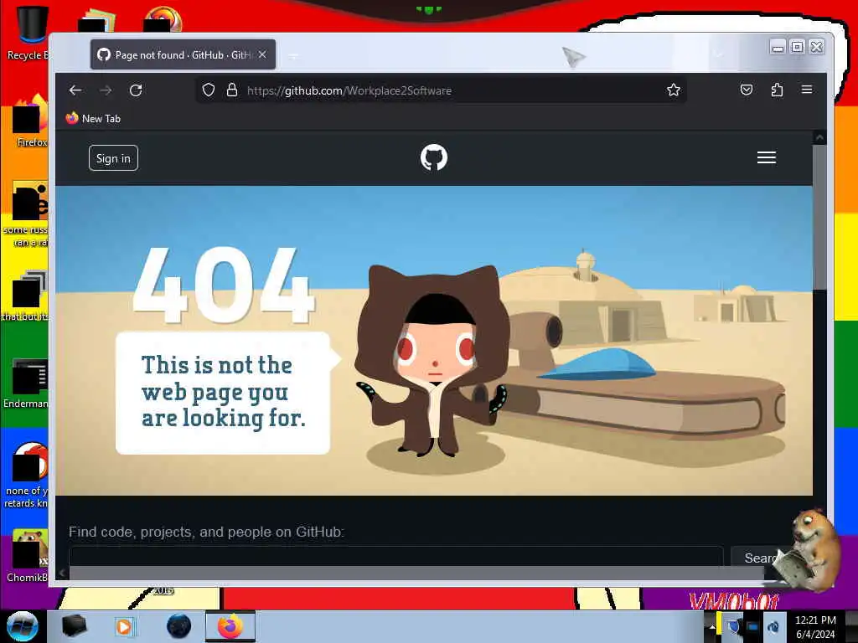Click the padlock site security icon
The height and width of the screenshot is (643, 858).
pos(232,90)
